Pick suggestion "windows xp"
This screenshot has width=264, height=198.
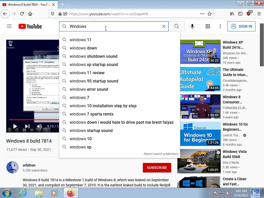coord(120,147)
